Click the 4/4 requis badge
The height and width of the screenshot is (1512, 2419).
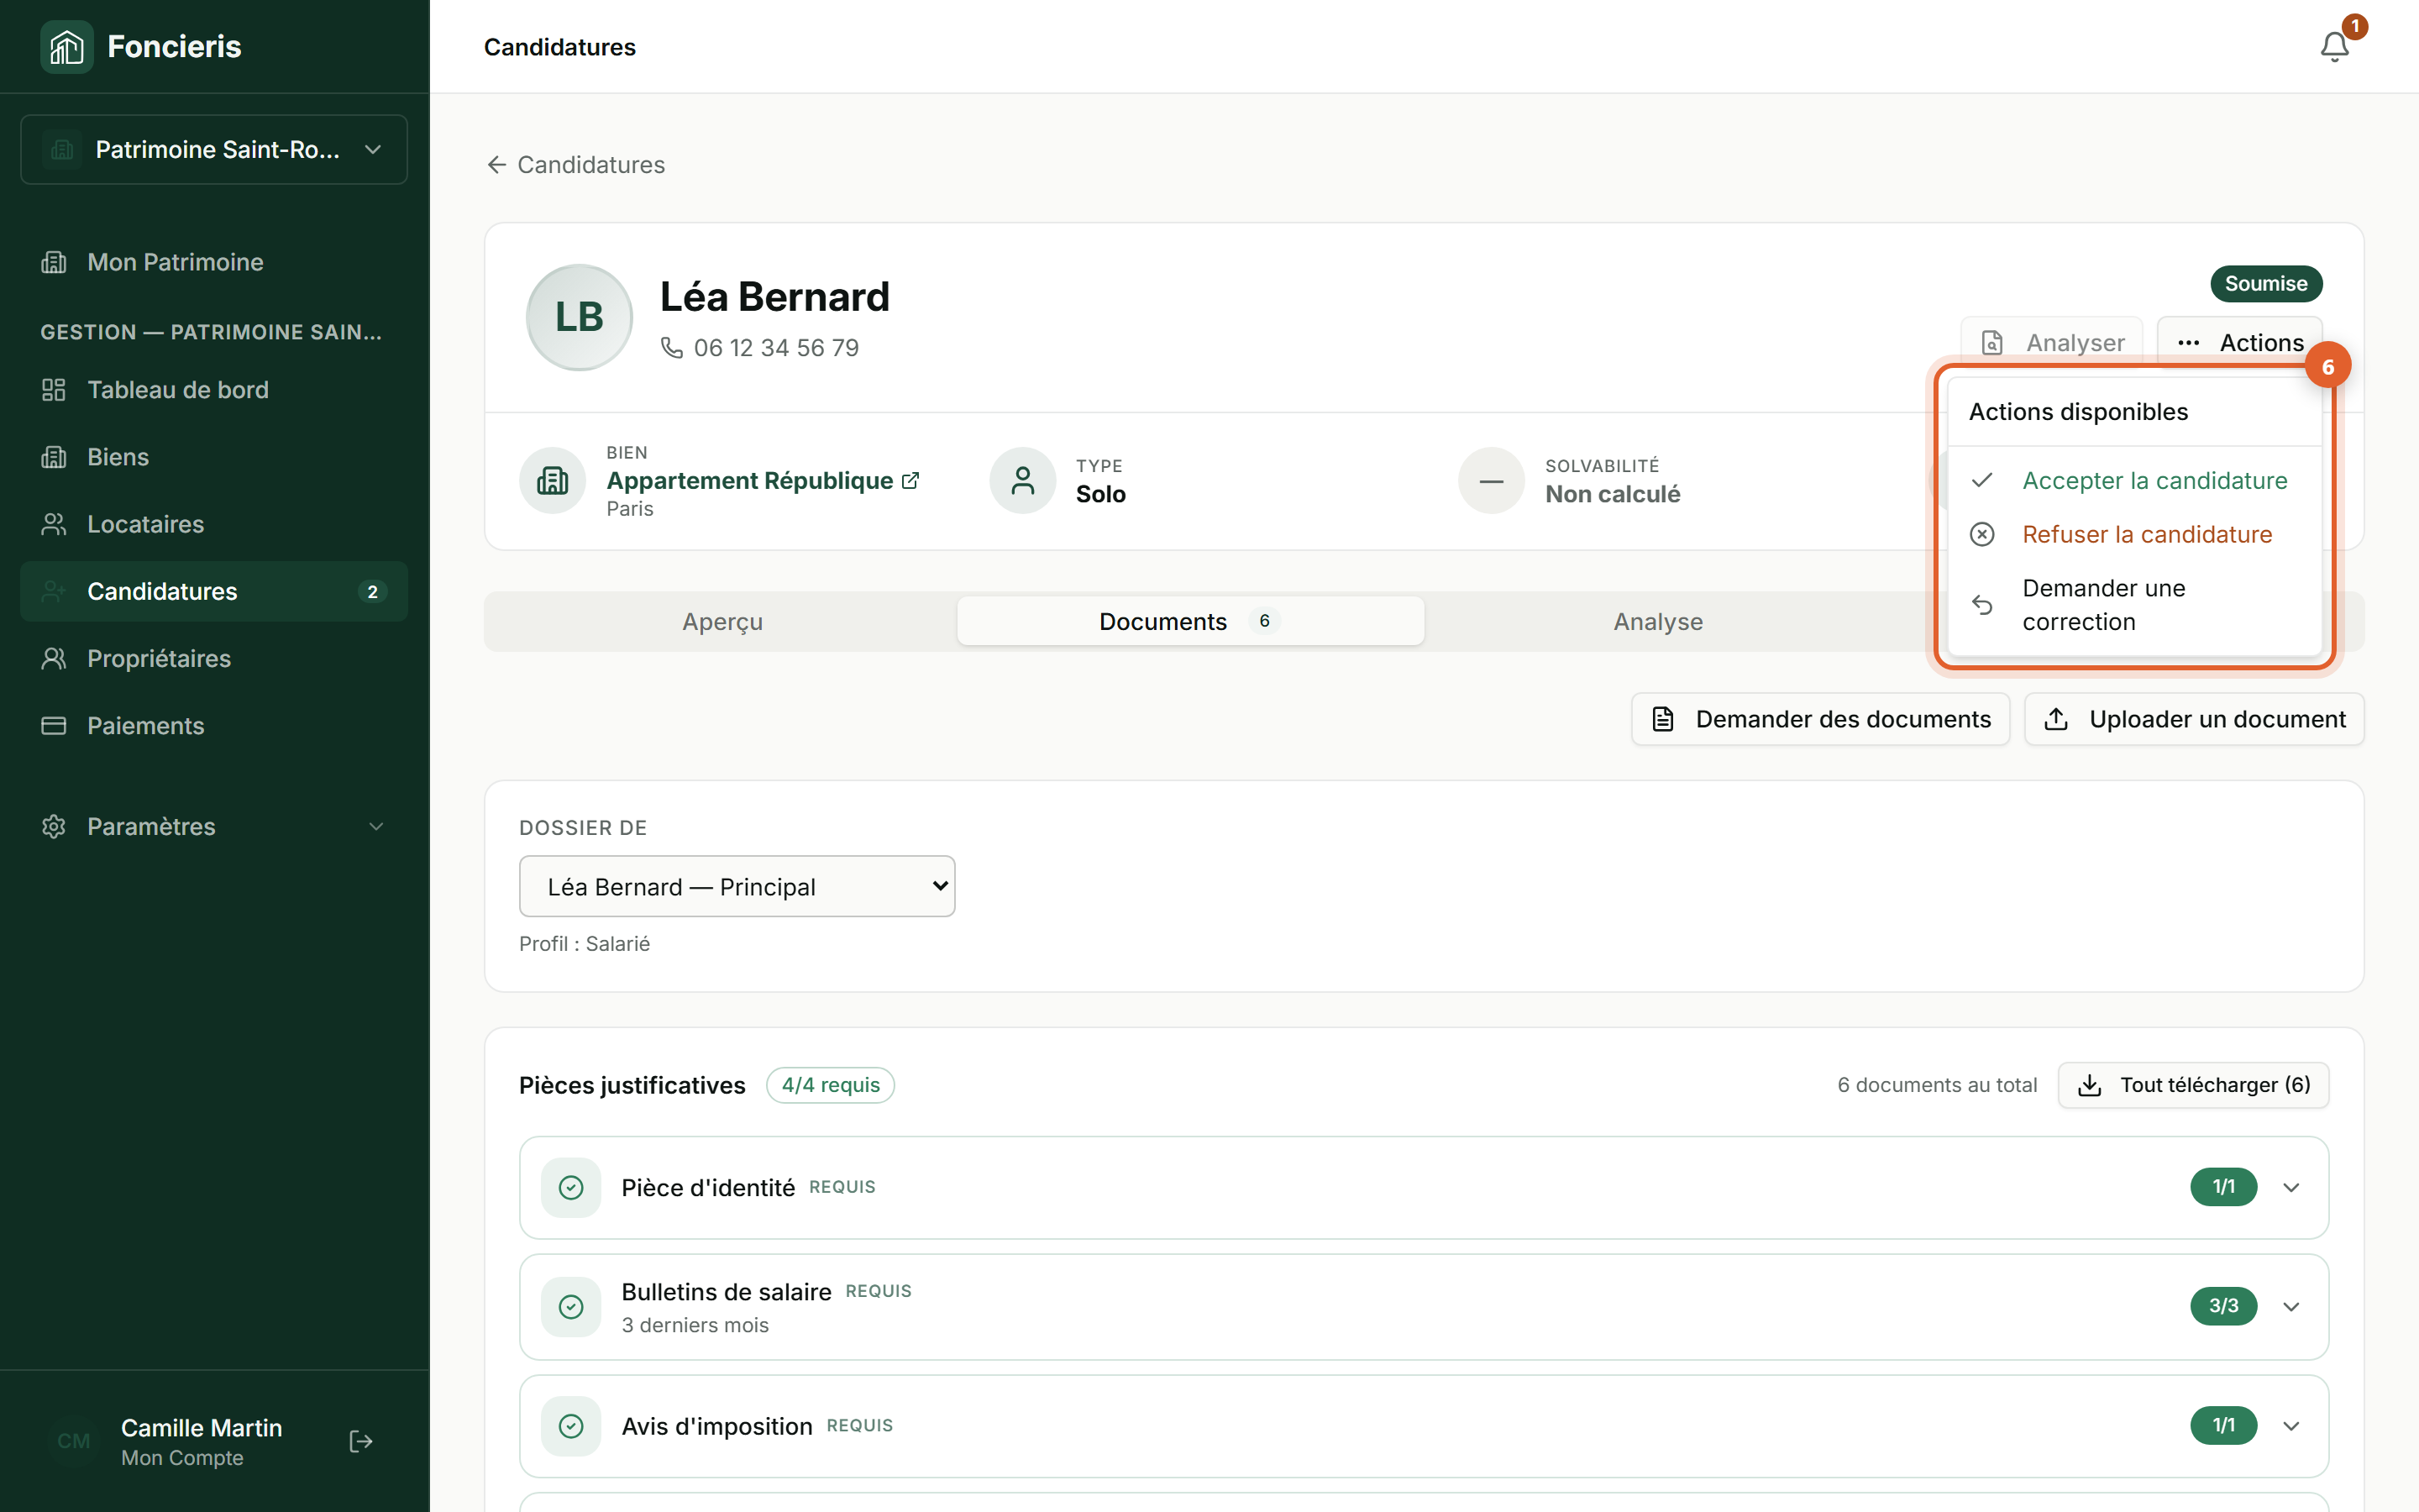tap(830, 1085)
